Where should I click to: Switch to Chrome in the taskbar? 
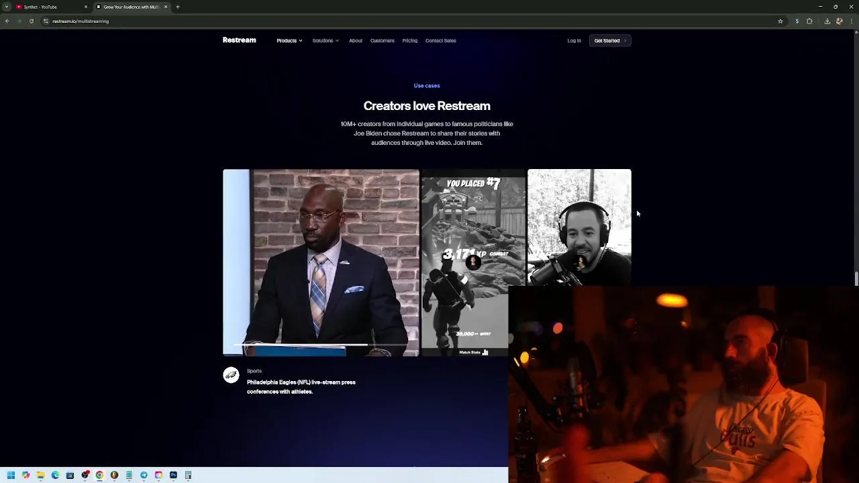tap(99, 475)
